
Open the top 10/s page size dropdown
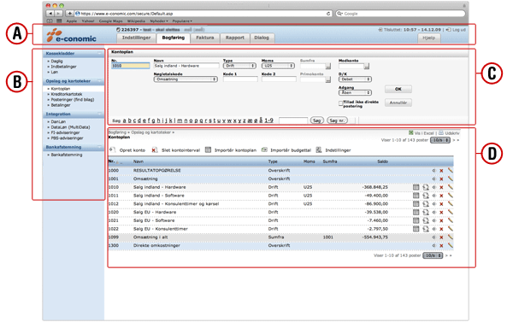click(x=440, y=140)
